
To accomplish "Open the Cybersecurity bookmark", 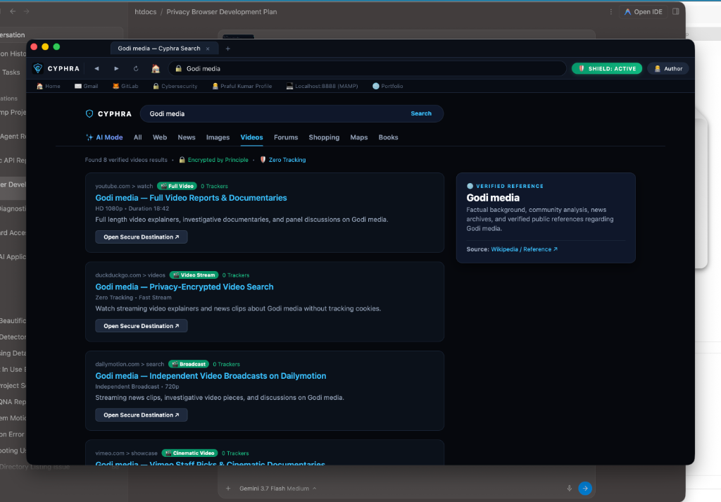I will coord(175,86).
